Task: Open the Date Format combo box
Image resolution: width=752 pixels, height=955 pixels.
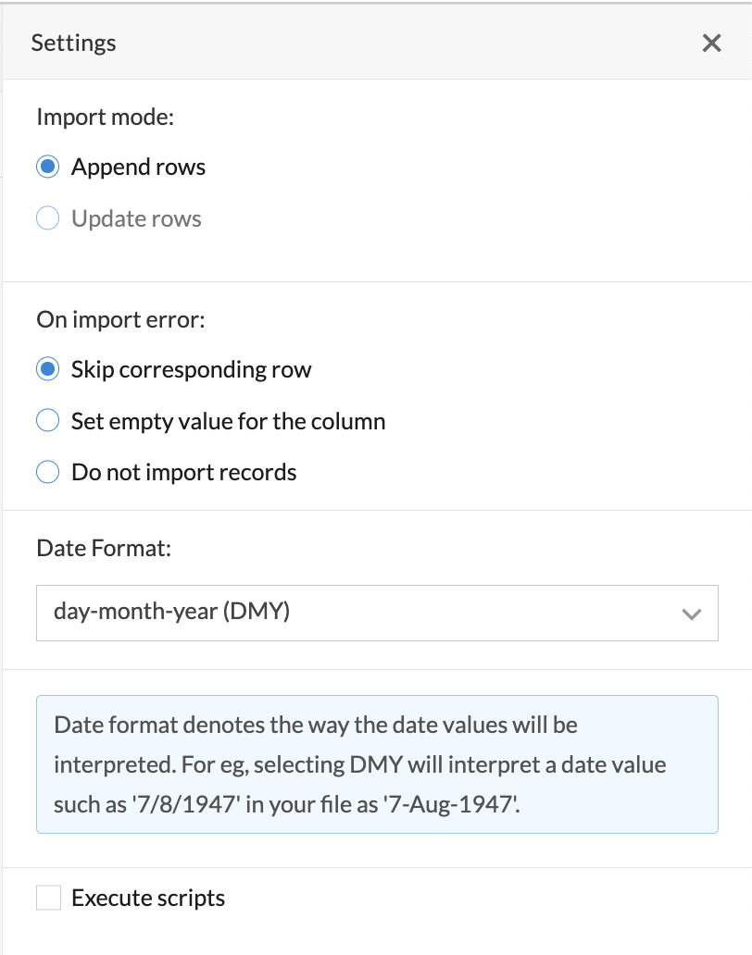Action: 361,613
